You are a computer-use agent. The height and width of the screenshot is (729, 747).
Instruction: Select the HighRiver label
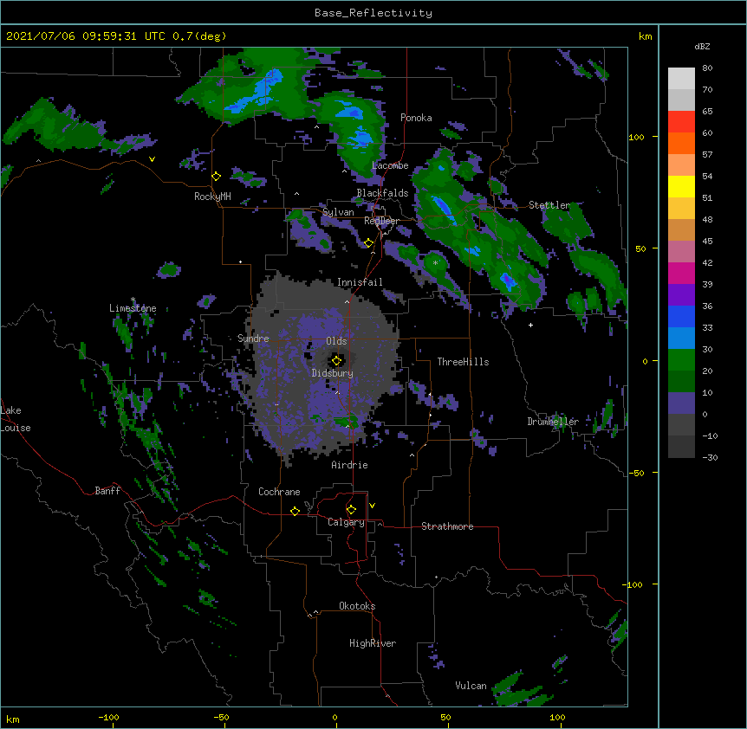pyautogui.click(x=373, y=643)
